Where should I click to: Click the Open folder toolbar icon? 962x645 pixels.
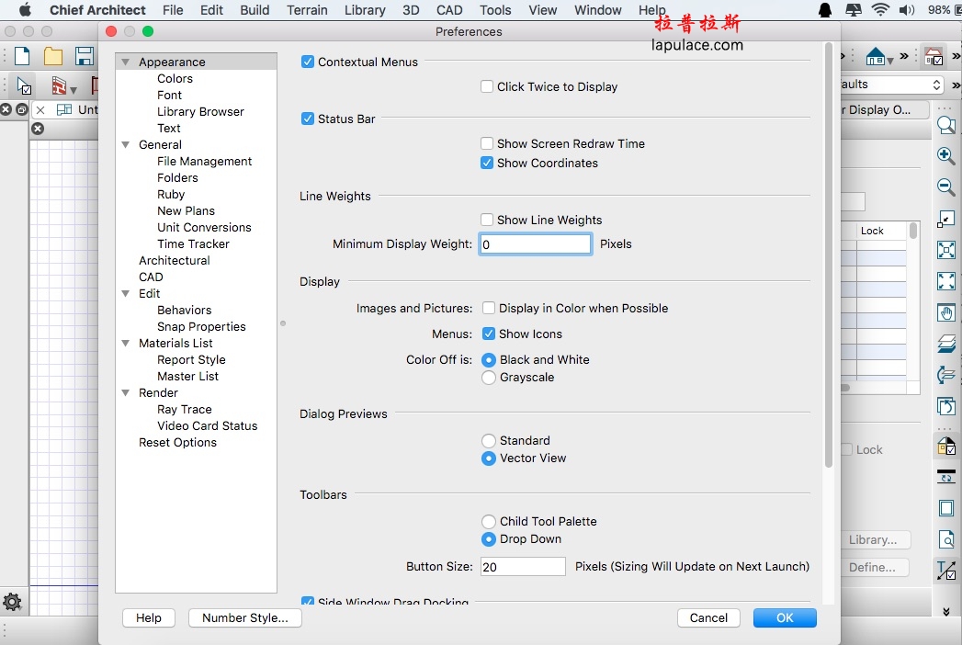(x=53, y=56)
